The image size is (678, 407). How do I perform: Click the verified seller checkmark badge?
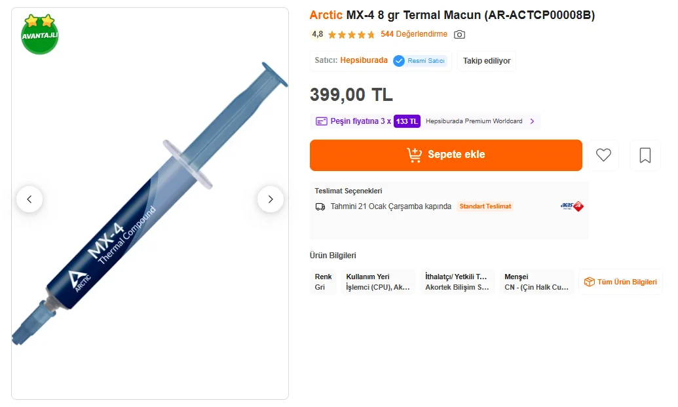coord(399,61)
